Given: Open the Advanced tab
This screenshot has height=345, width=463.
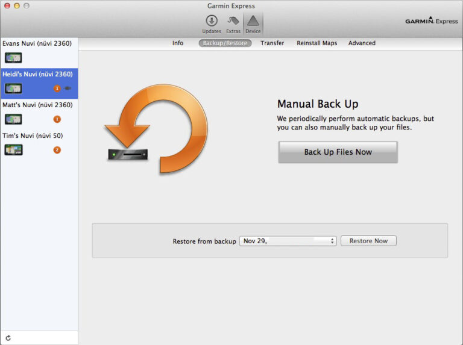Looking at the screenshot, I should (362, 43).
